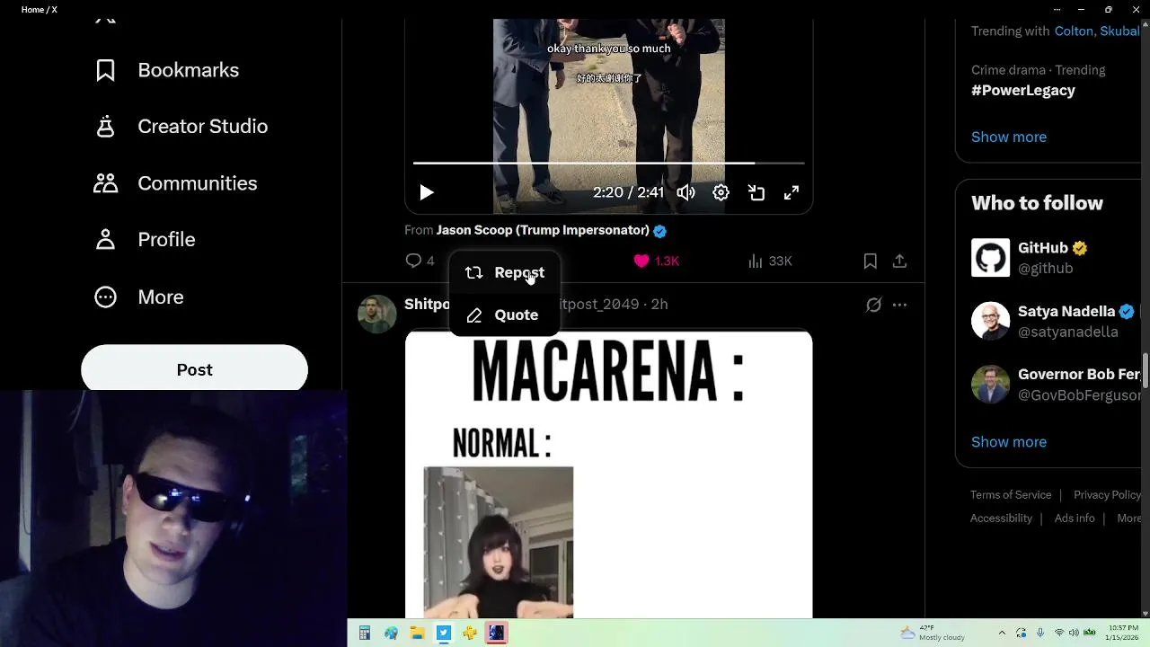The width and height of the screenshot is (1150, 647).
Task: Click Governor Bob Ferguson's avatar
Action: [x=990, y=384]
